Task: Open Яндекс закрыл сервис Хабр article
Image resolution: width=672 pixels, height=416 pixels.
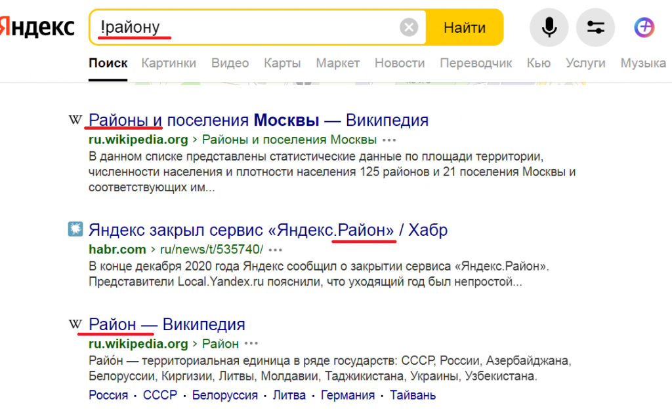Action: 268,230
